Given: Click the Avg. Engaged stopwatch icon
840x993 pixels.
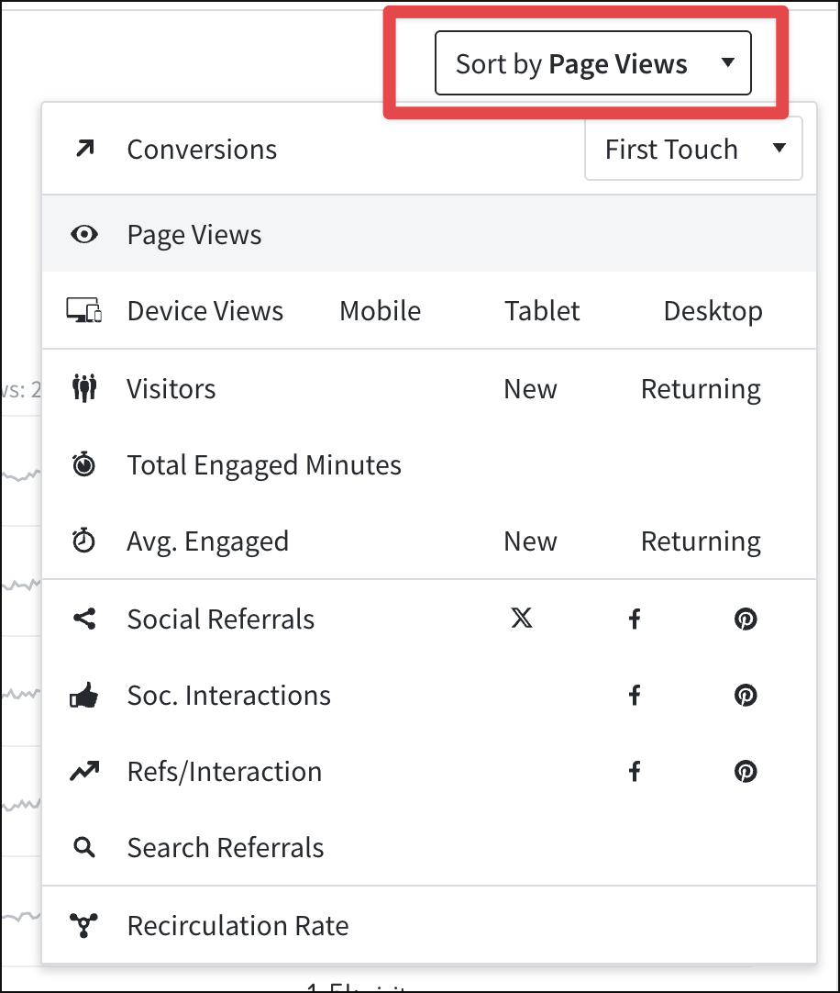Looking at the screenshot, I should tap(83, 541).
